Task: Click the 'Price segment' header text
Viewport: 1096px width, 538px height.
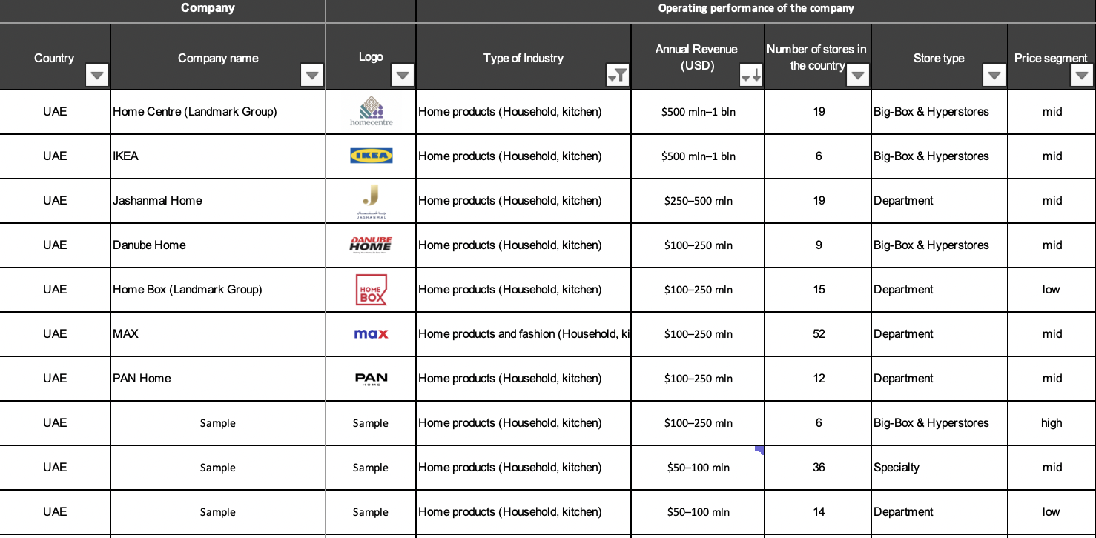Action: pos(1051,58)
